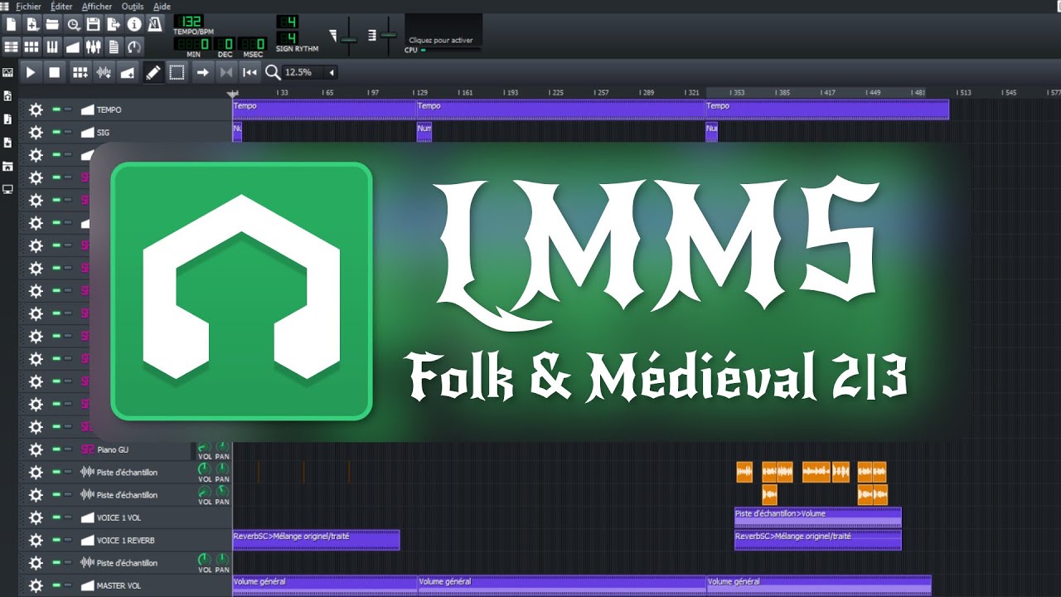Open the Outils menu

coord(133,6)
